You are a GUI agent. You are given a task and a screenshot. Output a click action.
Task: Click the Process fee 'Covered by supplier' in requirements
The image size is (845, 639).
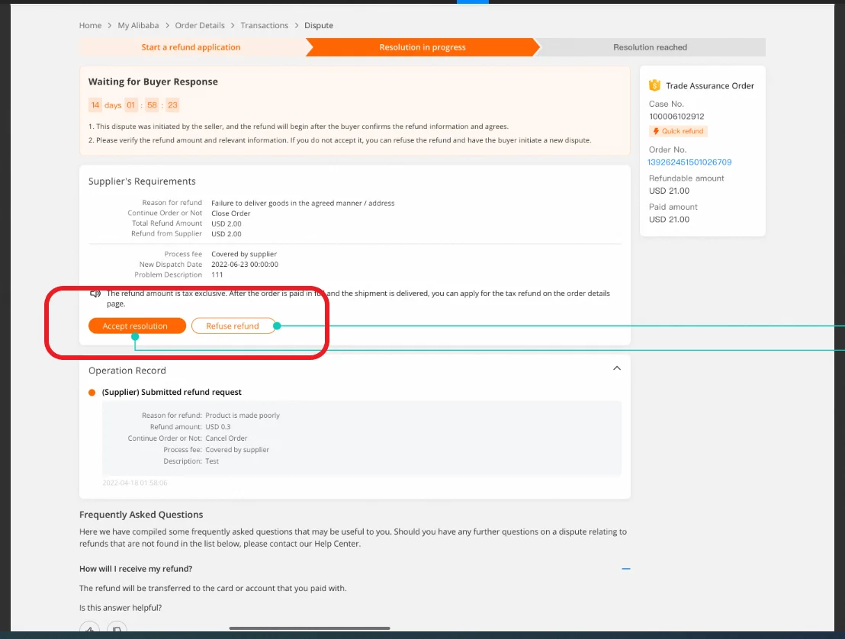click(244, 255)
